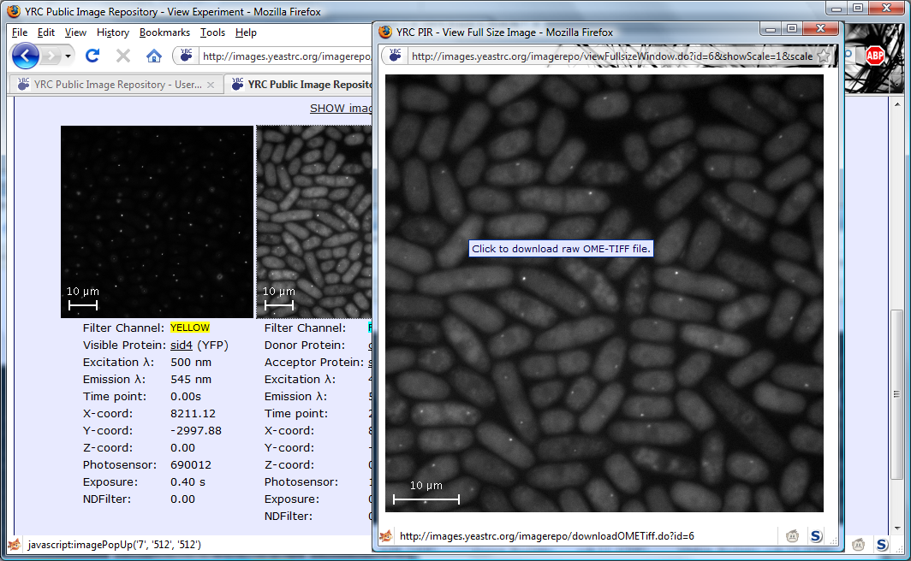Click the Greasemonkey icon in popup status bar
911x561 pixels.
click(x=793, y=536)
